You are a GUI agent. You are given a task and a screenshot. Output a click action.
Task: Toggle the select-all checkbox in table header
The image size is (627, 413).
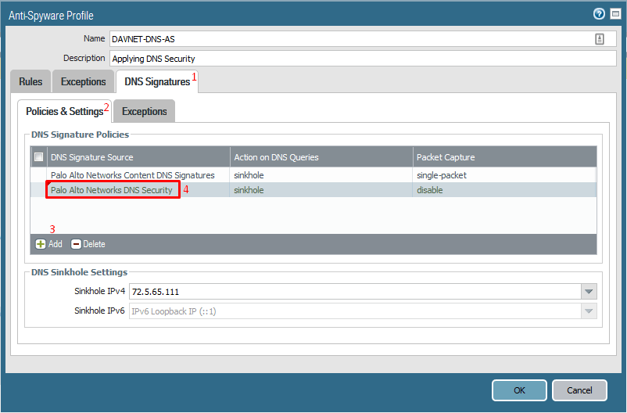point(39,157)
